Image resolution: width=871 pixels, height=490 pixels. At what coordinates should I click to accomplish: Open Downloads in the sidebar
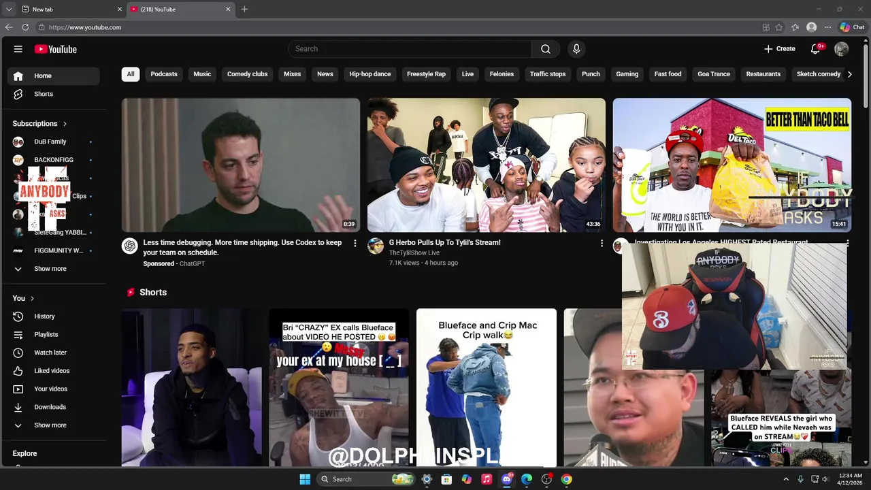coord(54,407)
